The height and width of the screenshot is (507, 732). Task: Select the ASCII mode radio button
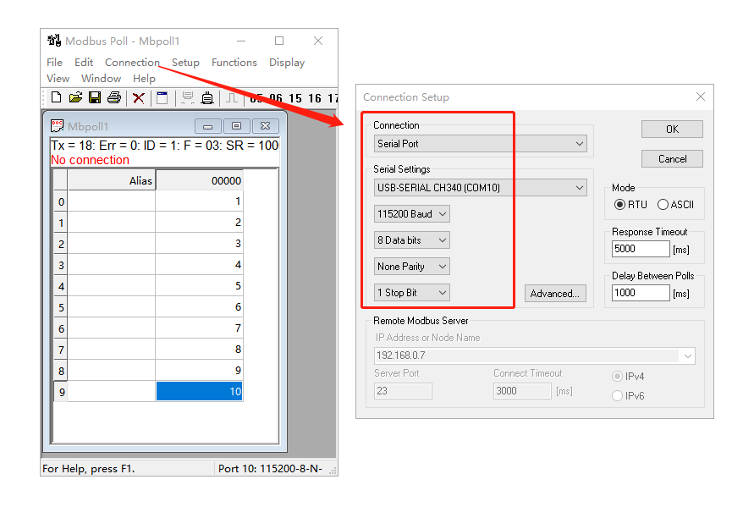[x=663, y=204]
